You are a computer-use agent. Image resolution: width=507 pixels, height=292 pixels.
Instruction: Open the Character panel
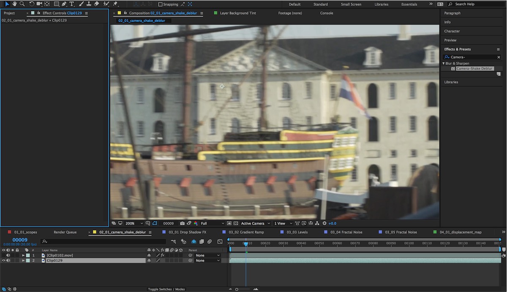[452, 31]
